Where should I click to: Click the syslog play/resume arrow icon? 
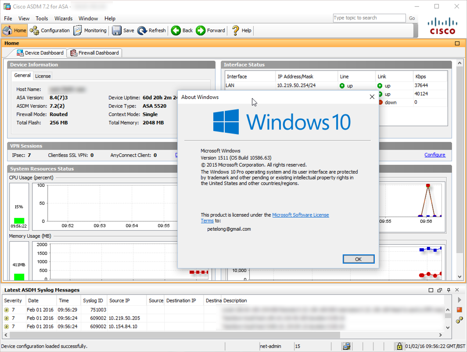(x=459, y=300)
